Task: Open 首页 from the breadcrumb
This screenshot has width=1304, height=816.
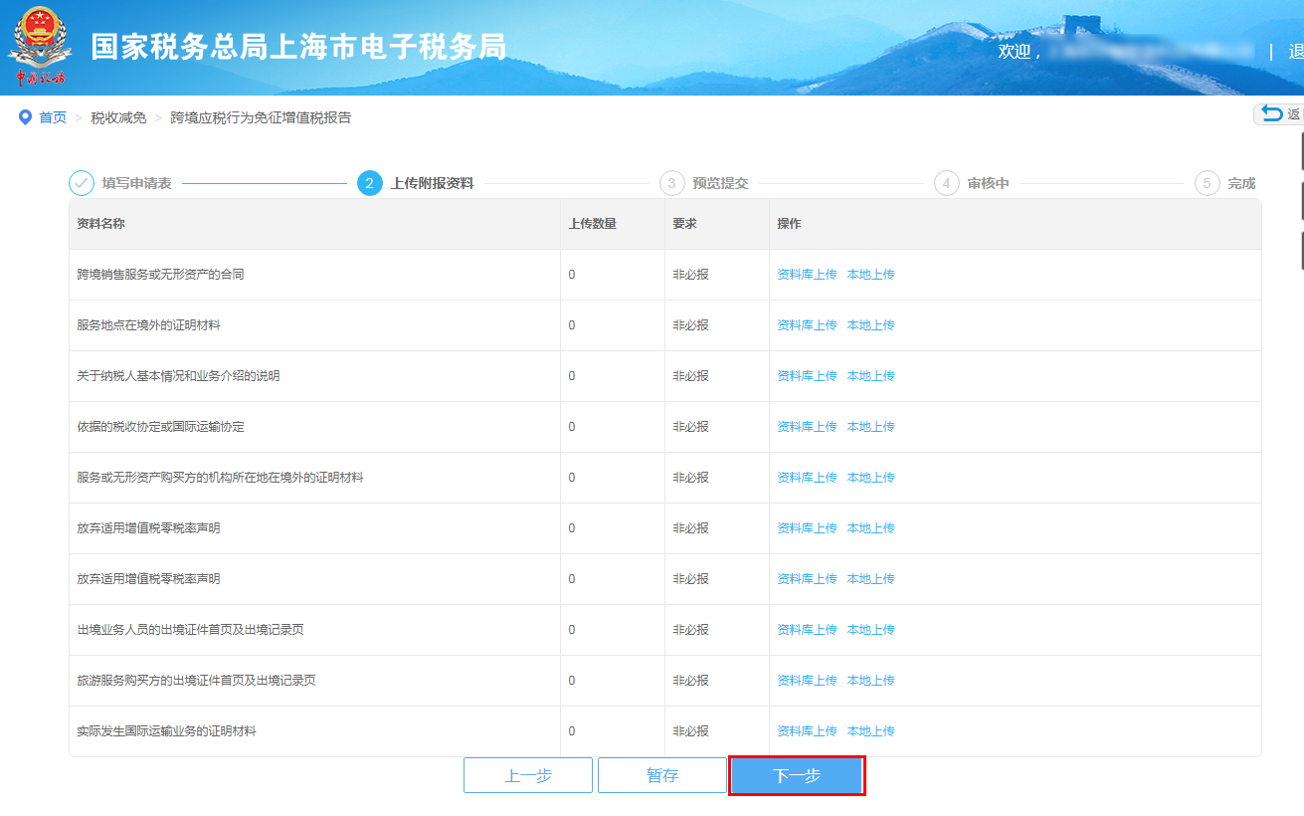Action: click(50, 116)
